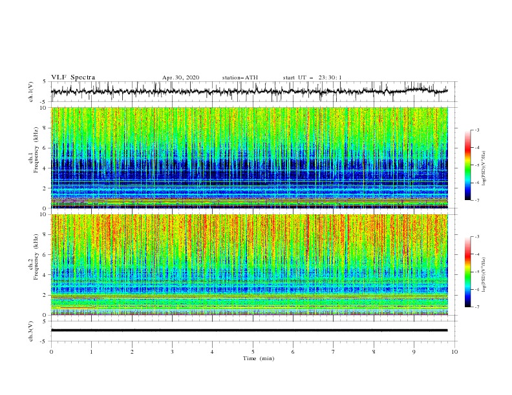Click '-7' on the ch.2 colorbar
The width and height of the screenshot is (512, 395).
[x=476, y=307]
